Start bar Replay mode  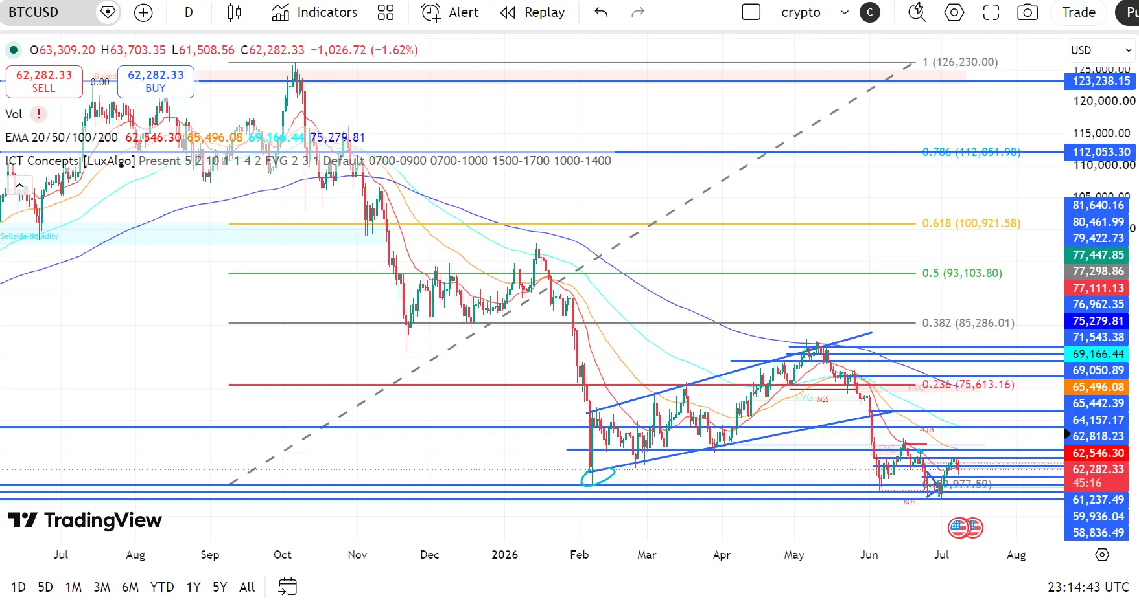(532, 12)
